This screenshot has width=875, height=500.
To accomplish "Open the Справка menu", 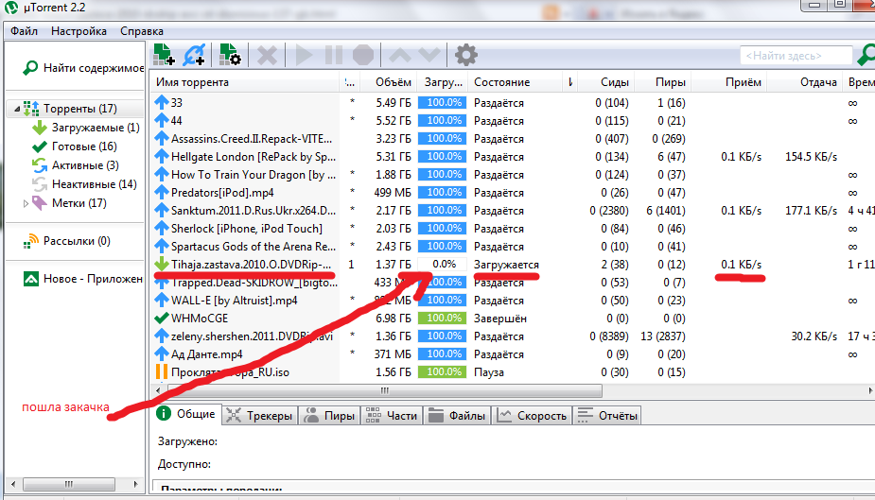I will (x=142, y=31).
